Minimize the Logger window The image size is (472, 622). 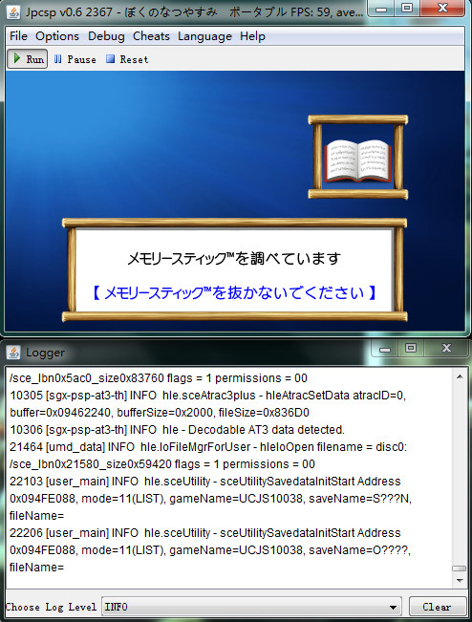pos(384,349)
